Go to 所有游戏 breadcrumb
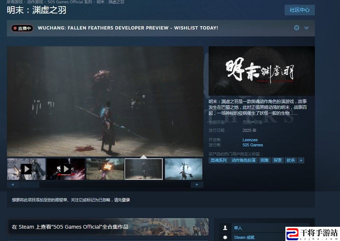Image resolution: width=340 pixels, height=241 pixels. point(15,2)
